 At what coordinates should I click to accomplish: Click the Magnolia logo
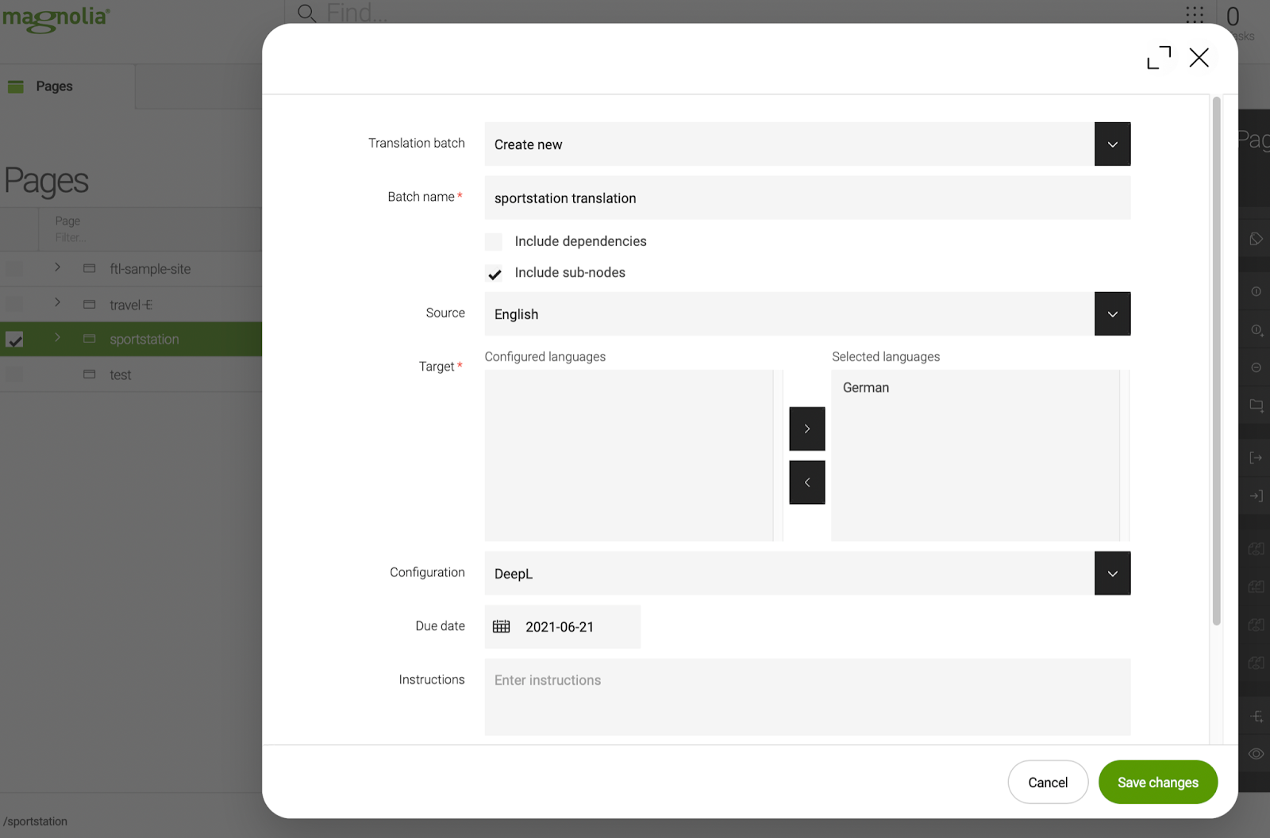point(56,18)
